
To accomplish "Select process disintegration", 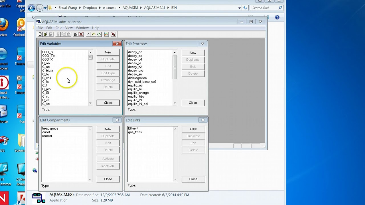I will 137,78.
